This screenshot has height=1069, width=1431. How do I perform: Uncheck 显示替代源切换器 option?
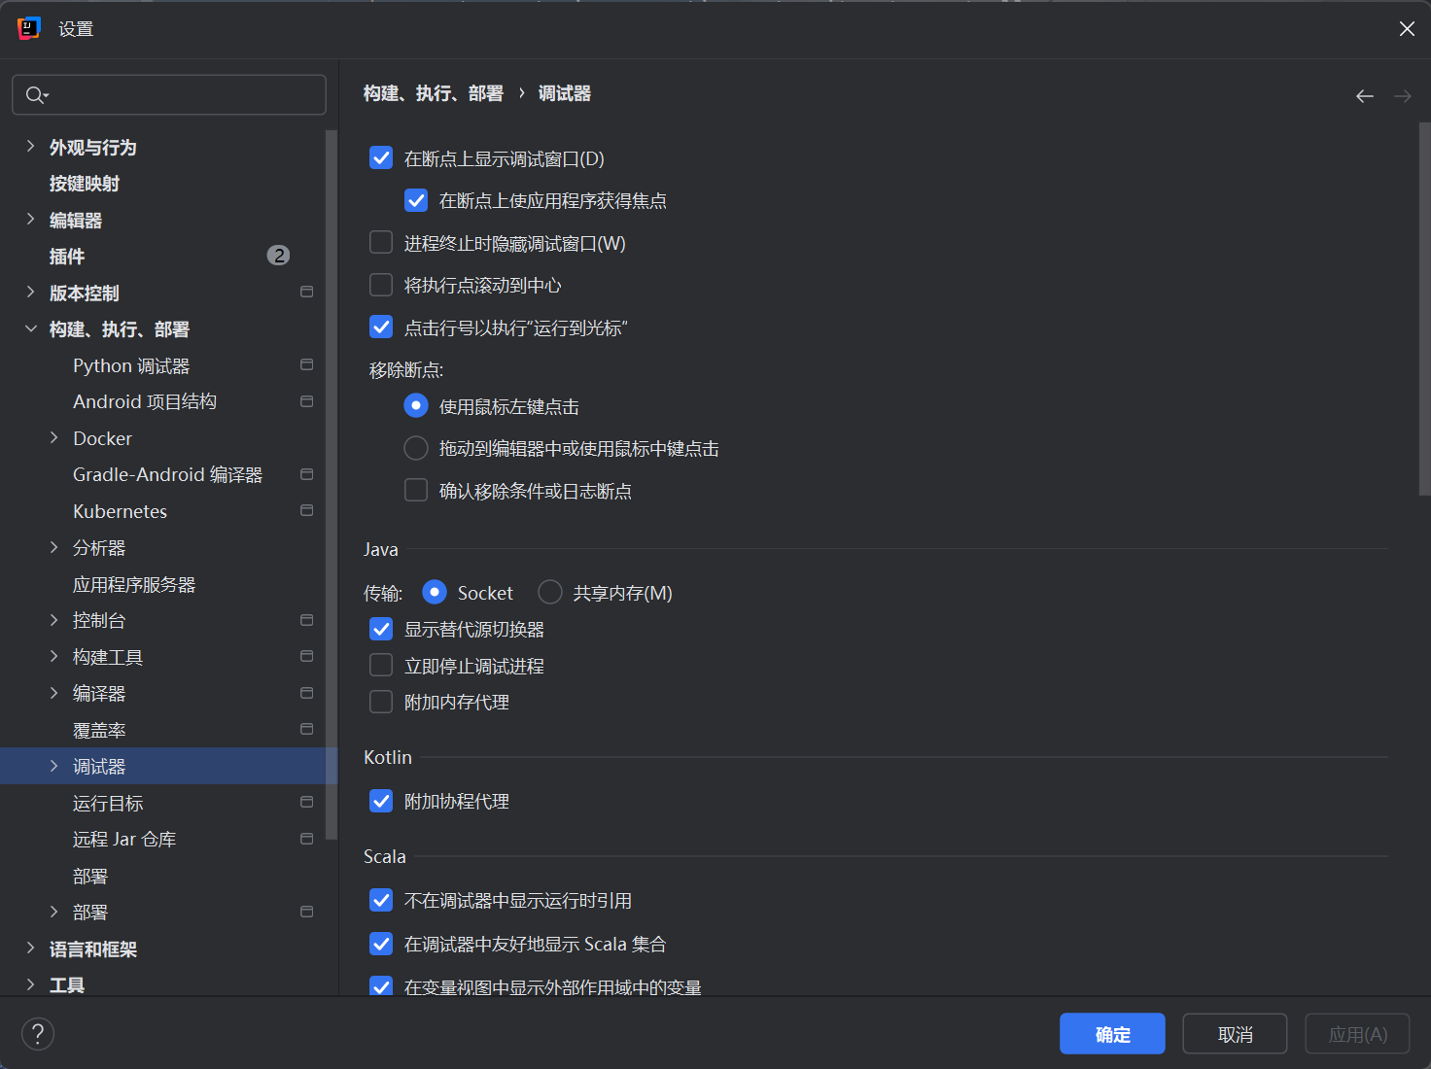point(381,630)
